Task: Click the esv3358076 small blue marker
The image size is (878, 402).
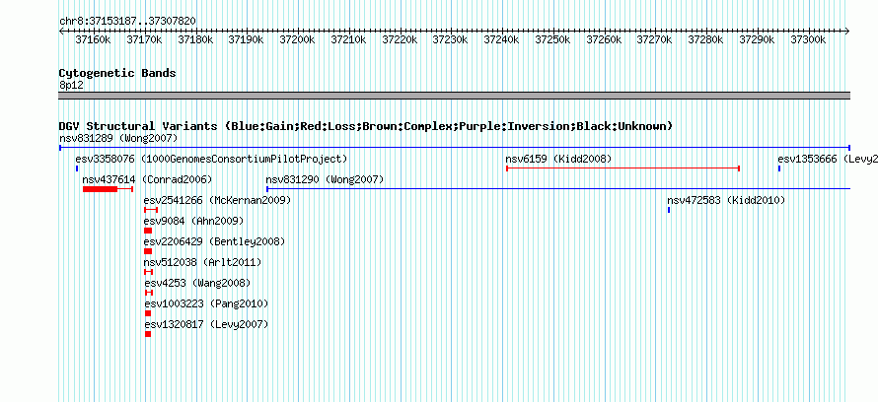Action: pyautogui.click(x=77, y=168)
